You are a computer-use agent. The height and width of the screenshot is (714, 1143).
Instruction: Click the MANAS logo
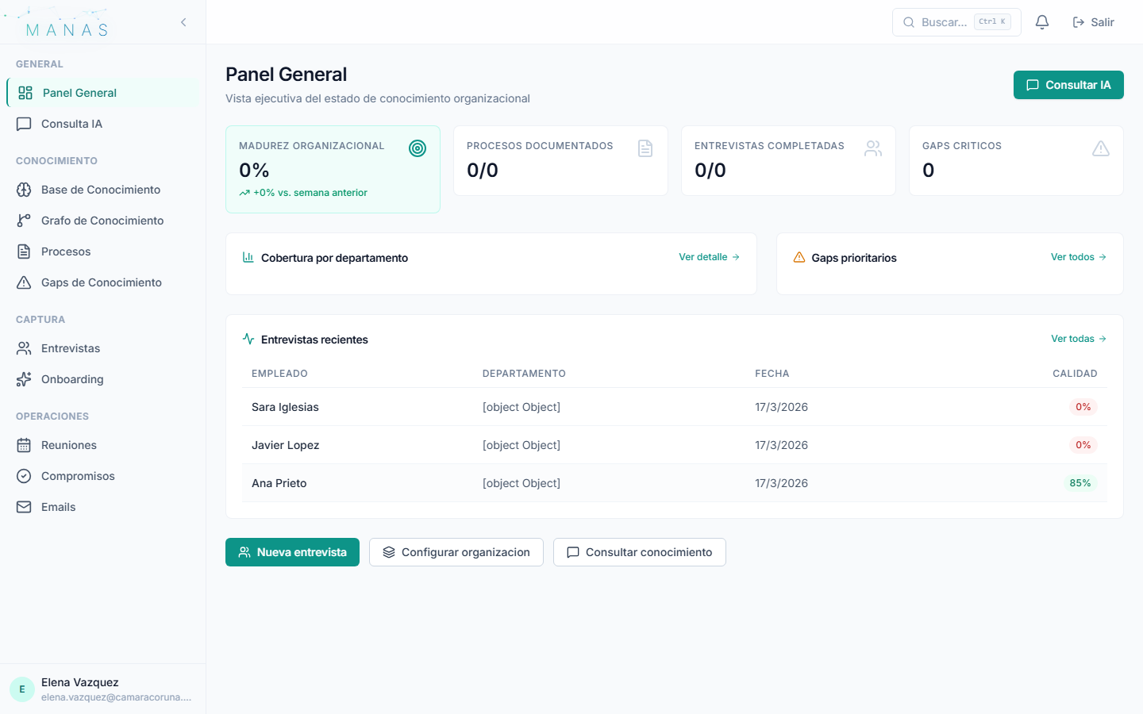(67, 29)
